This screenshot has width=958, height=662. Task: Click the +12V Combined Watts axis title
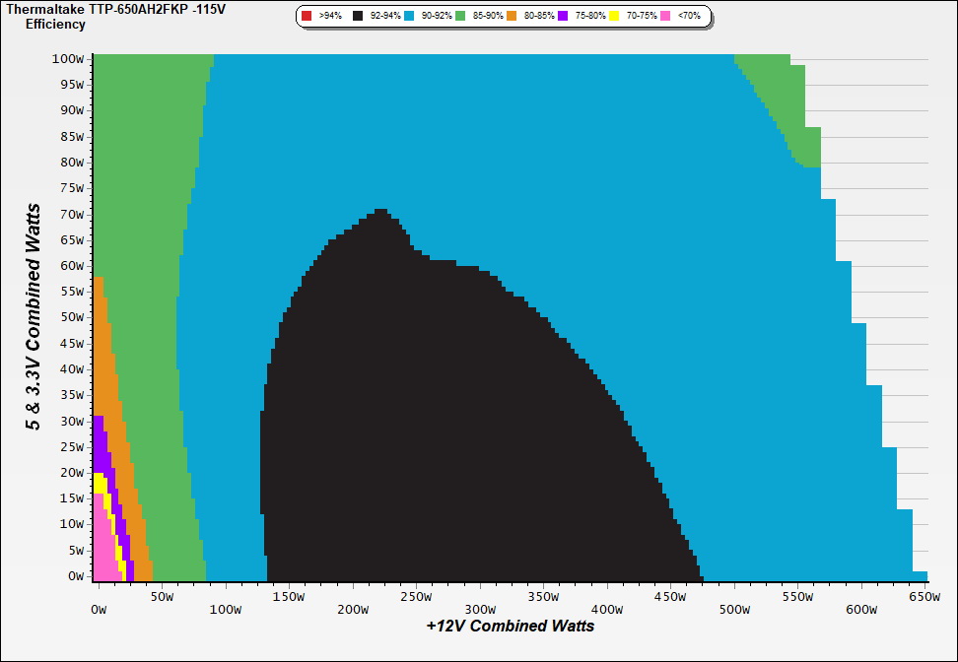pos(510,626)
